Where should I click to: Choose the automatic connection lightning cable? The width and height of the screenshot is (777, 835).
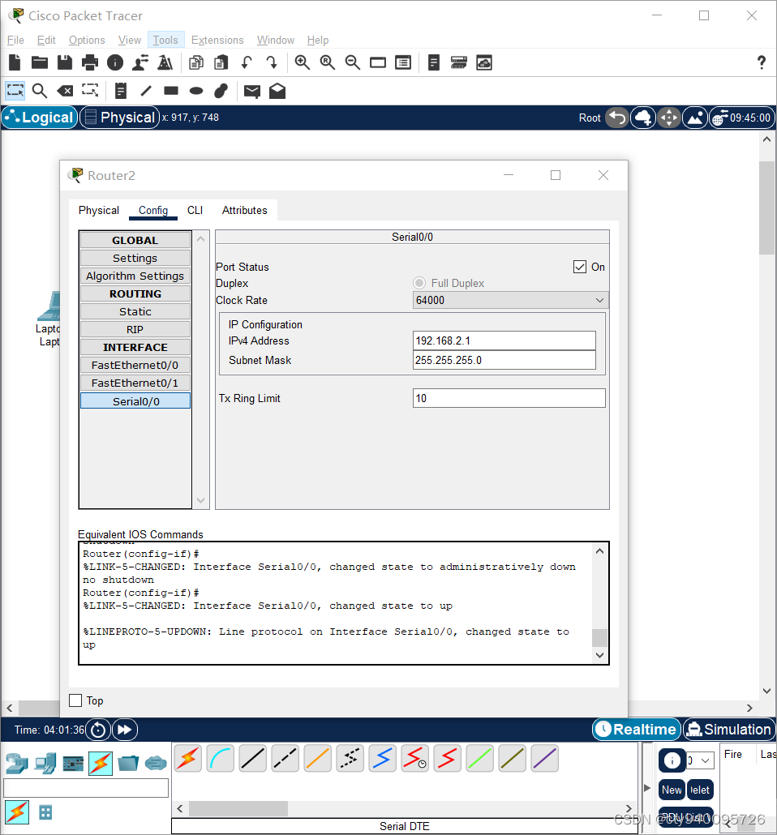pyautogui.click(x=187, y=758)
